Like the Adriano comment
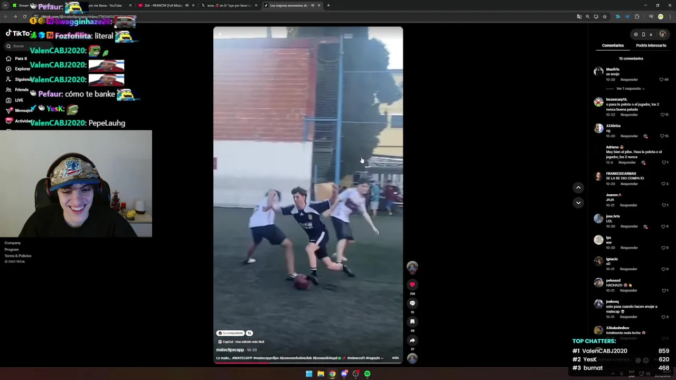The image size is (676, 380). pos(663,163)
